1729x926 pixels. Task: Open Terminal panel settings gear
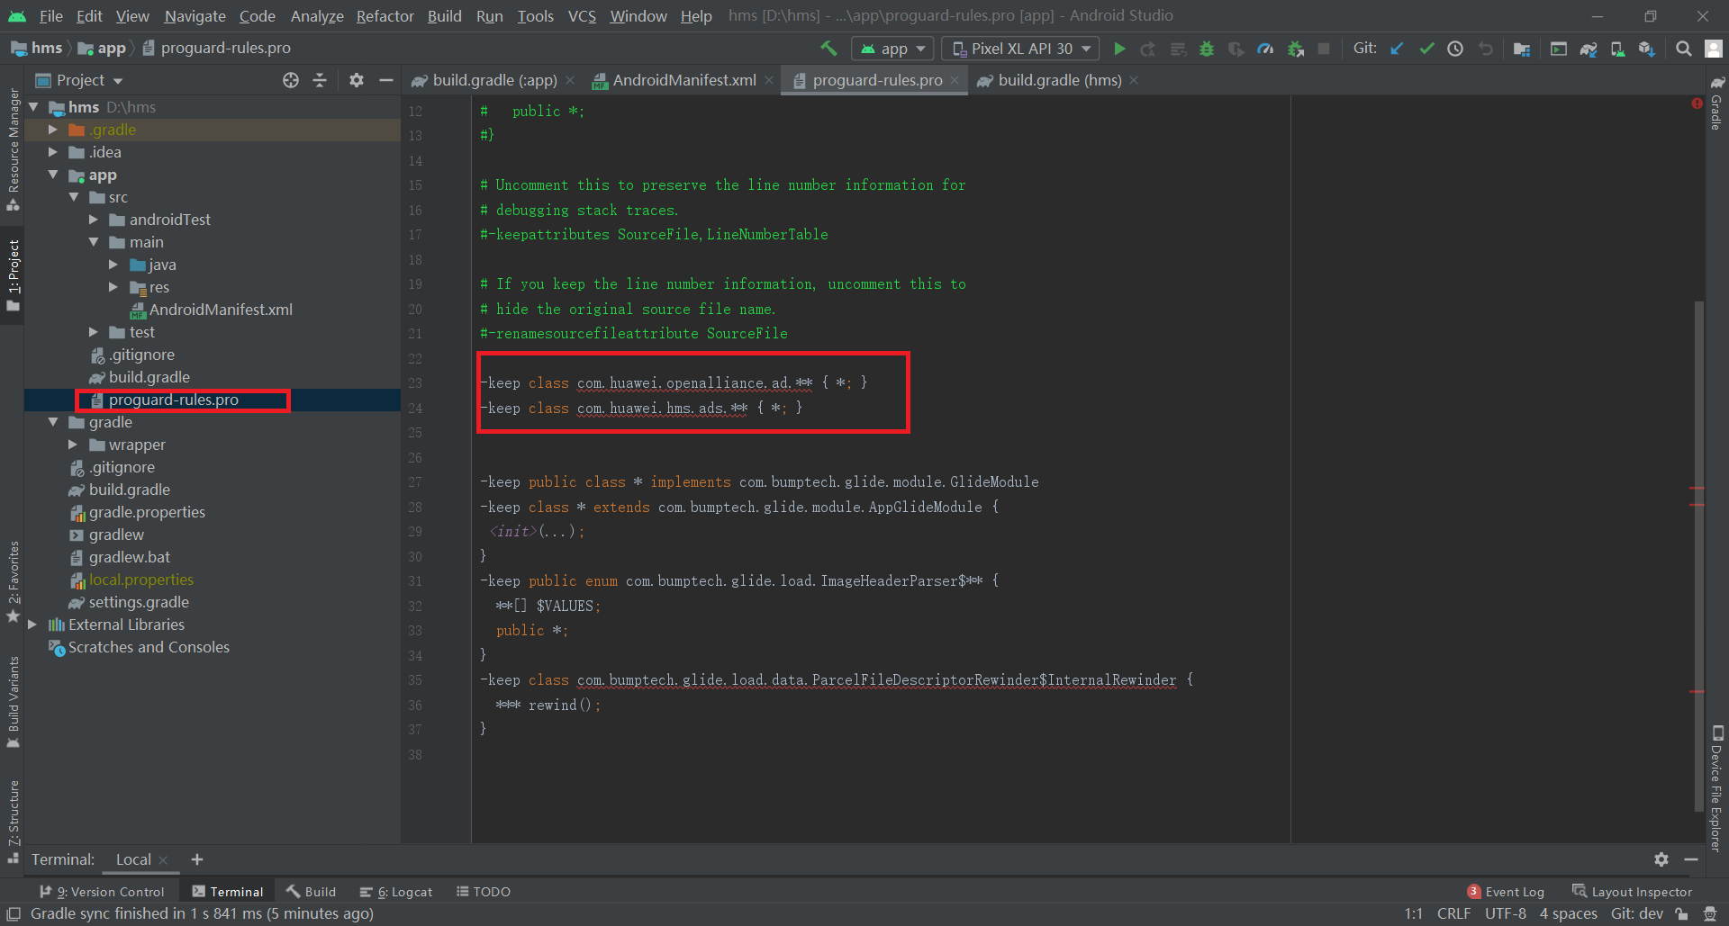pos(1661,859)
